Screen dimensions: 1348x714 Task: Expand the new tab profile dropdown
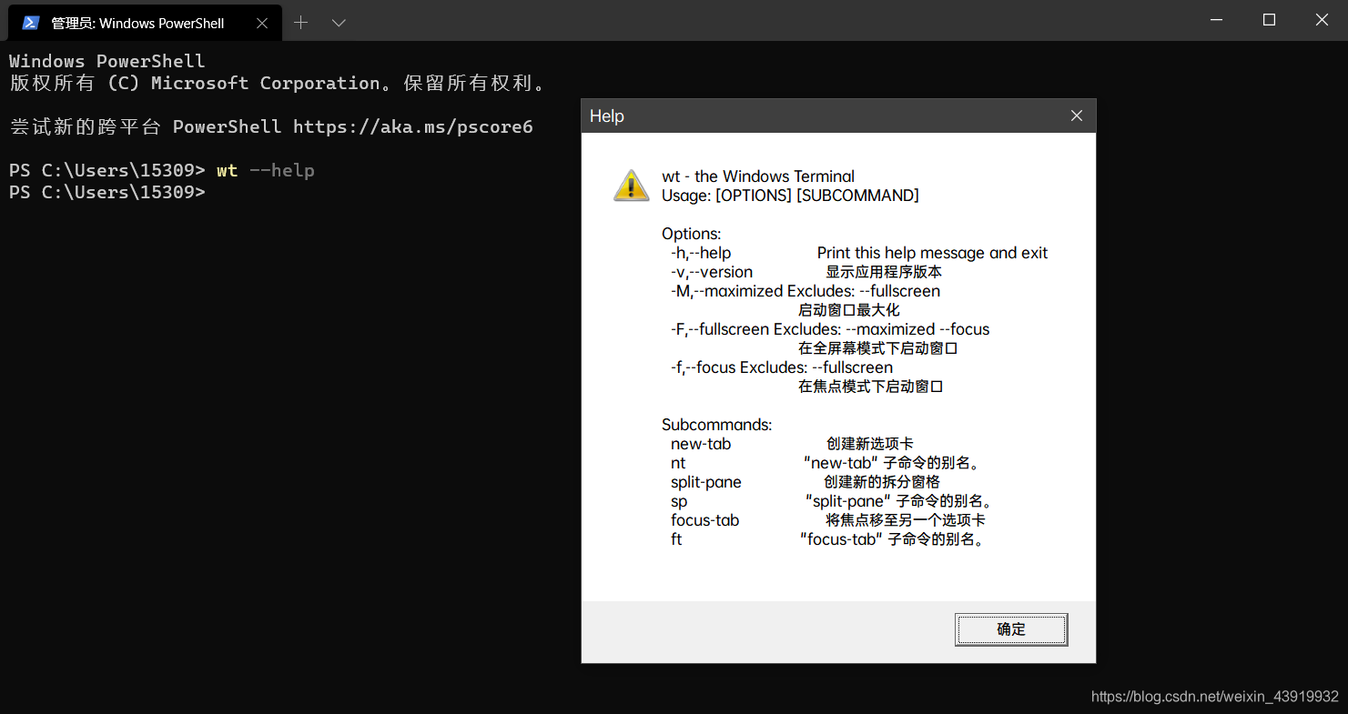tap(339, 23)
